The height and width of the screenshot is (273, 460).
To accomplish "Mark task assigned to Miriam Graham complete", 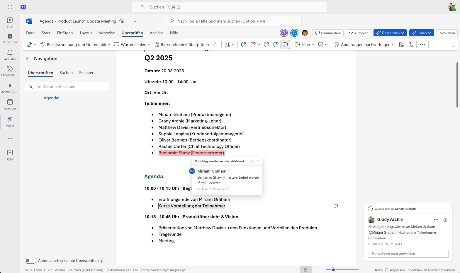I will 370,209.
